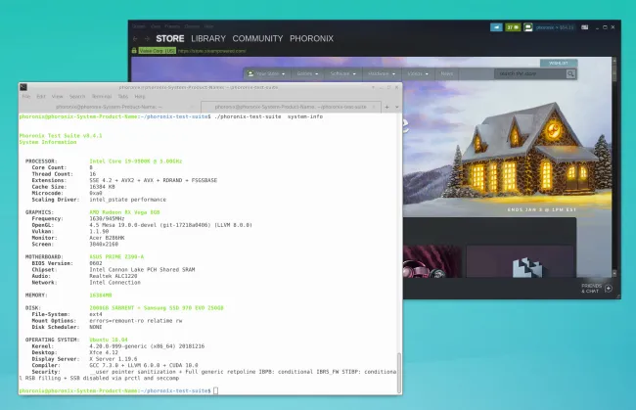Click the '3840x2160' screen value
The height and width of the screenshot is (410, 636).
click(x=104, y=244)
